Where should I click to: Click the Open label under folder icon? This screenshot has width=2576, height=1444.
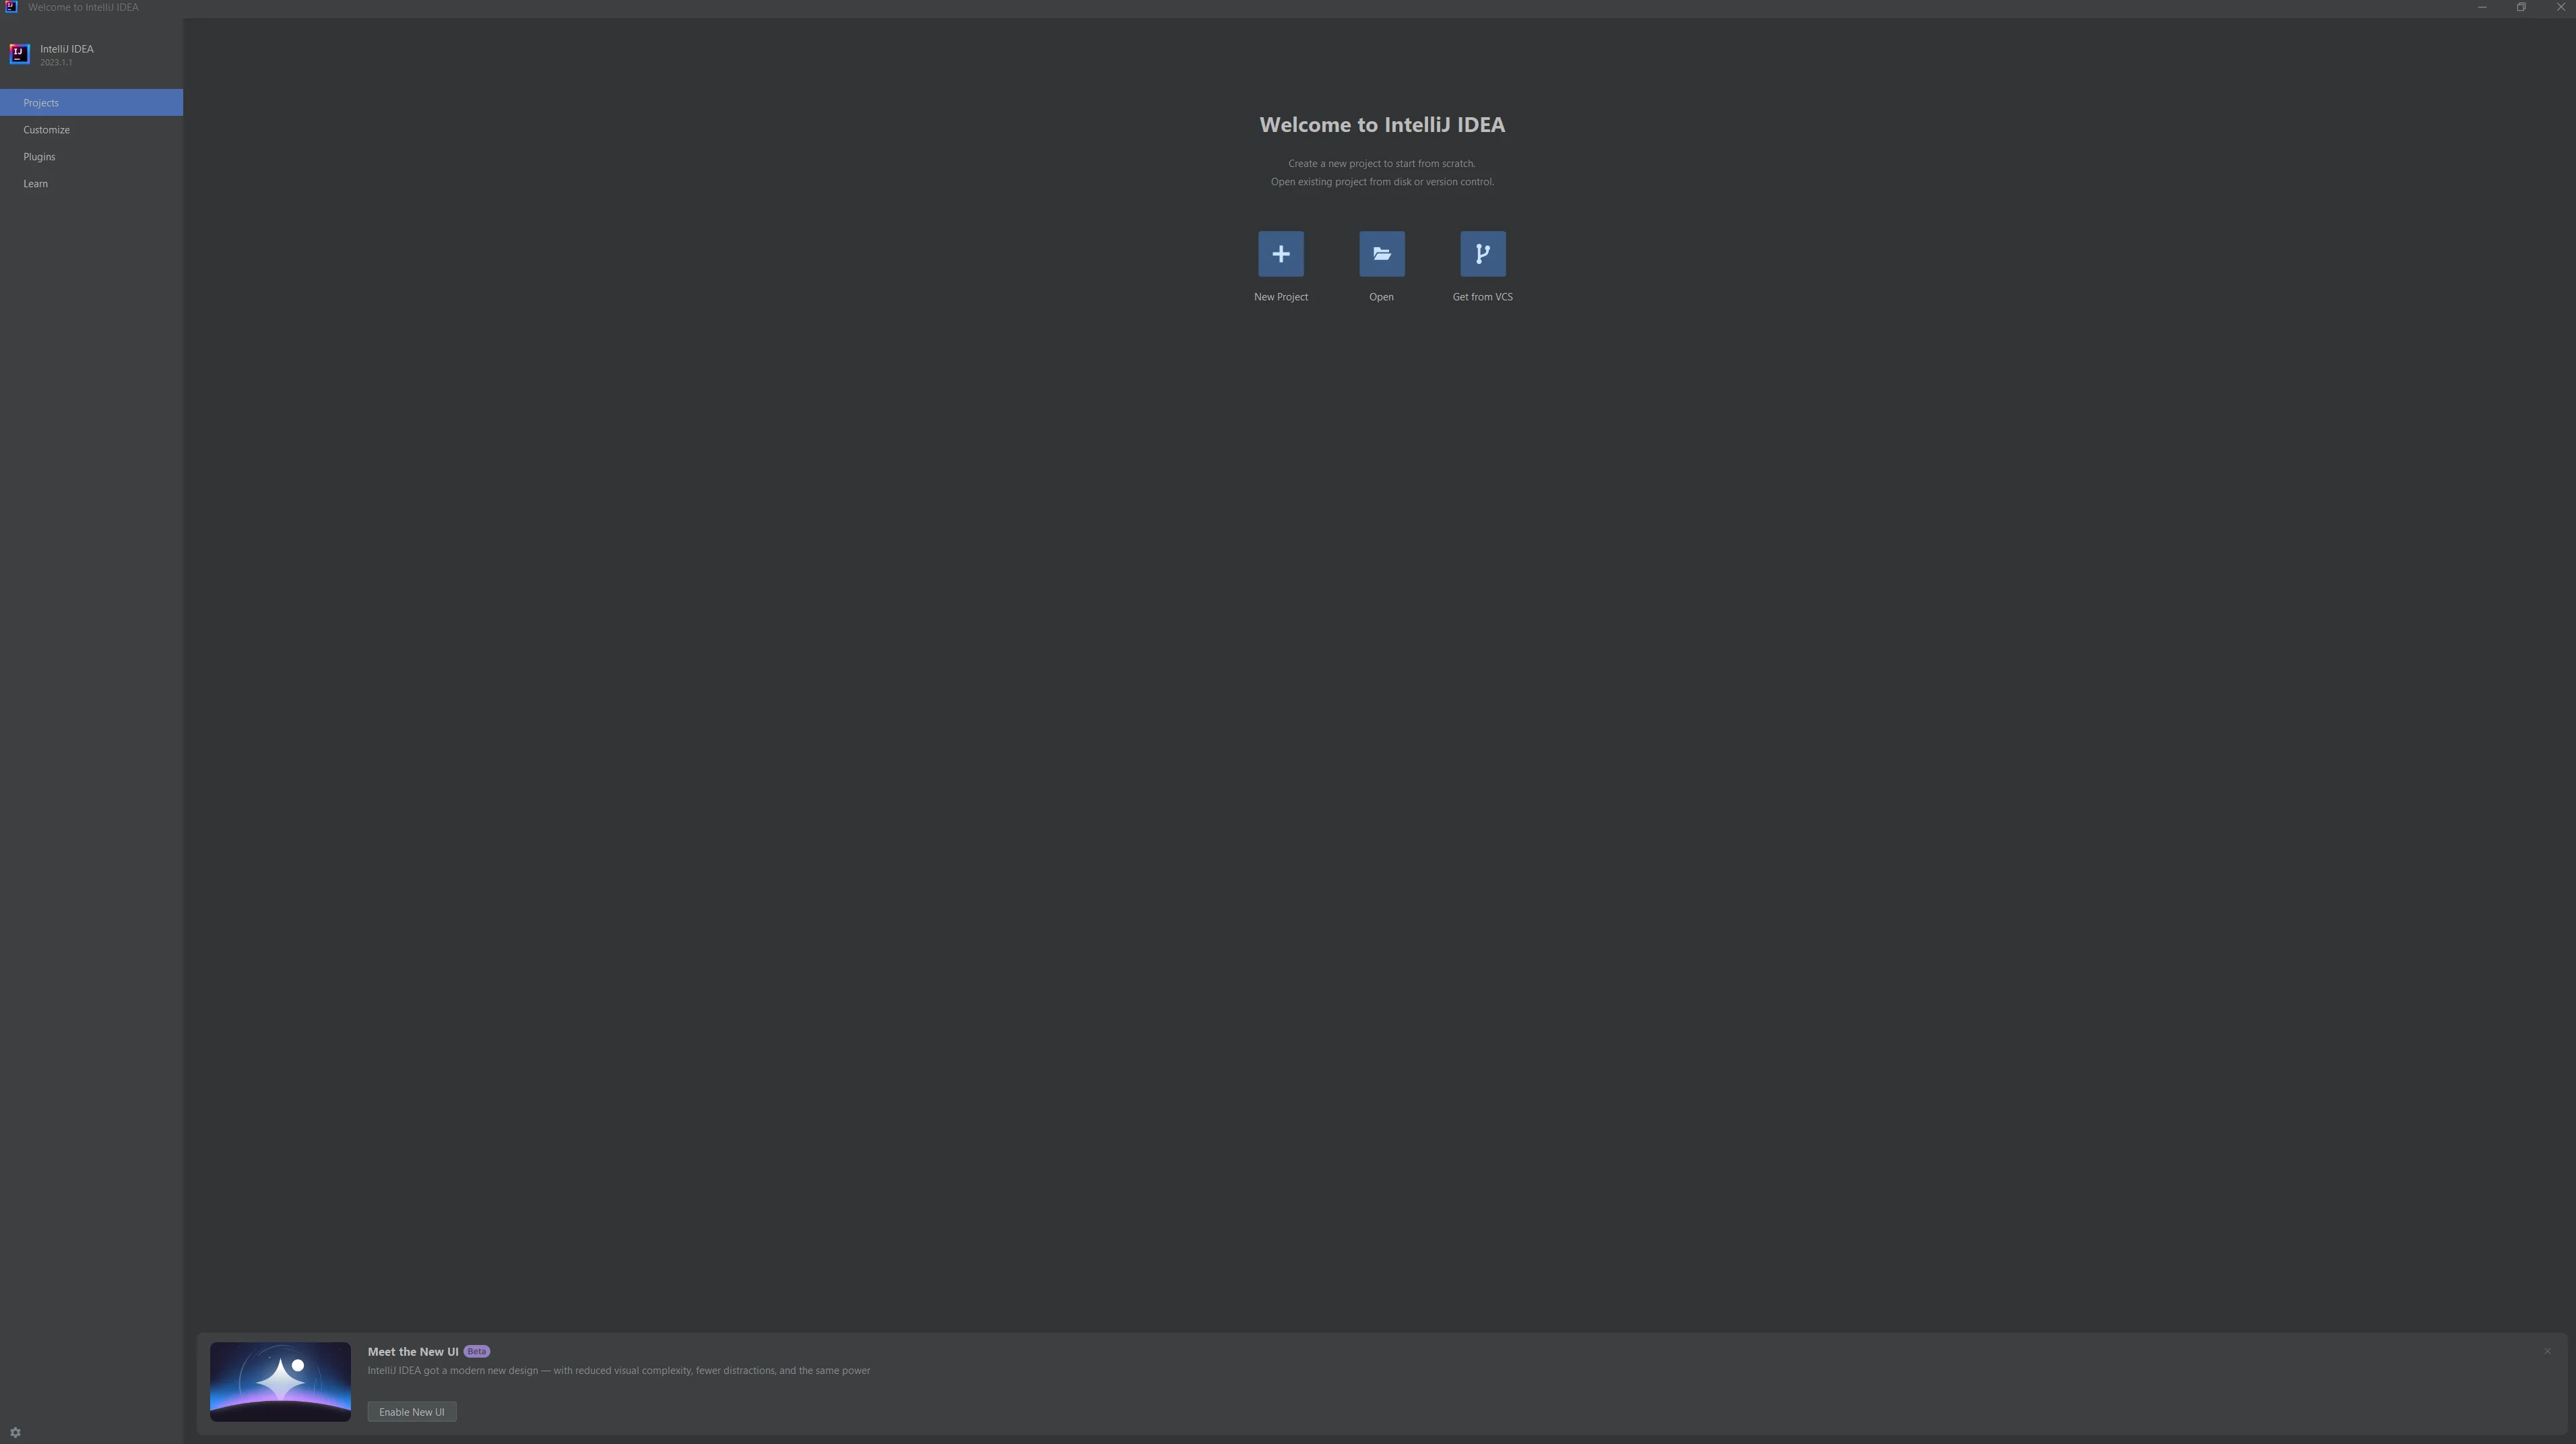[1381, 297]
